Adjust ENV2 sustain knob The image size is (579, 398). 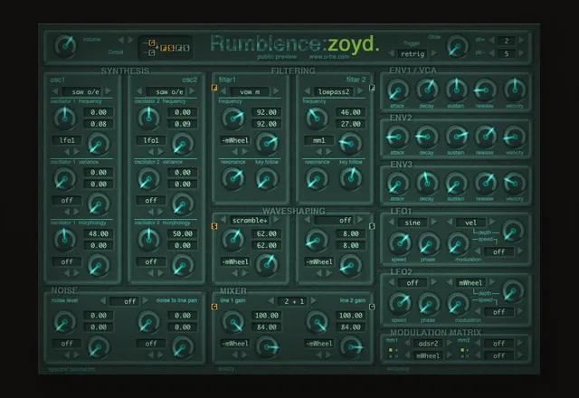[456, 137]
